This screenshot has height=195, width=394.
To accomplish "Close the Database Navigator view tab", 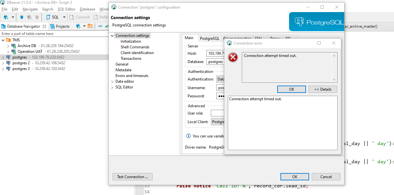I will [44, 26].
